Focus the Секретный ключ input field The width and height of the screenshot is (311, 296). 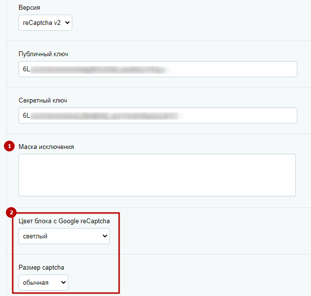point(158,115)
